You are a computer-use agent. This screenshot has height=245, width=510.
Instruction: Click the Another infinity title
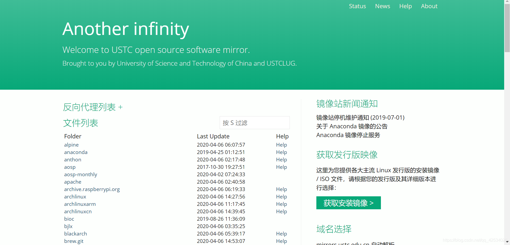pyautogui.click(x=126, y=29)
